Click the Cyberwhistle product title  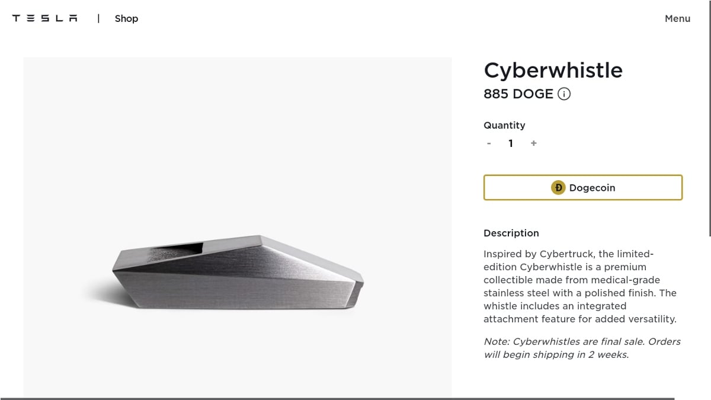[553, 70]
